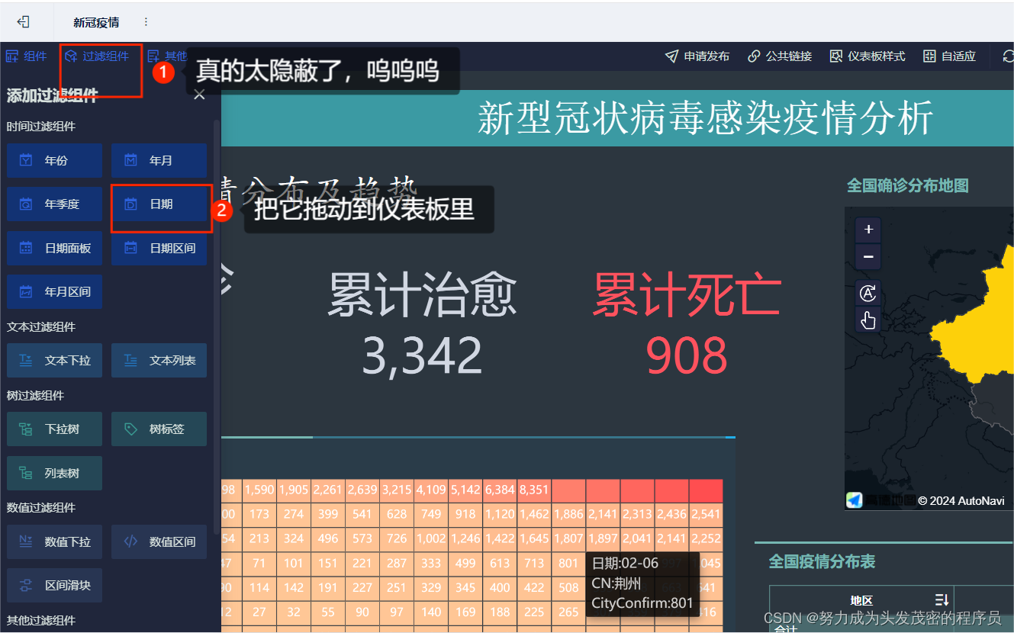This screenshot has width=1014, height=633.
Task: Close the filter components panel
Action: pos(199,94)
